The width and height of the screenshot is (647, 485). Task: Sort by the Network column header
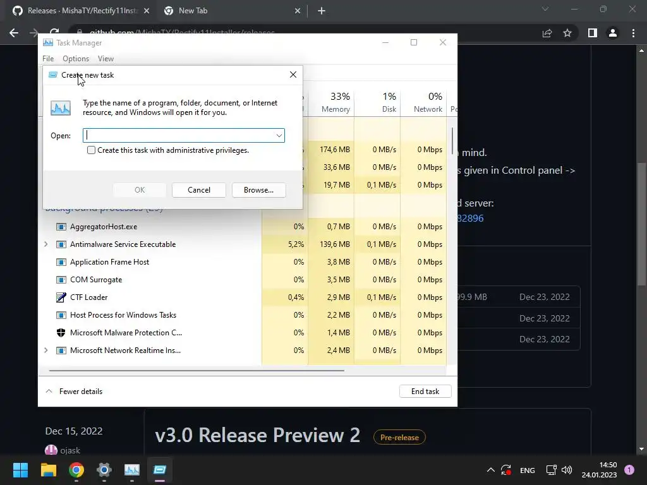pos(424,102)
